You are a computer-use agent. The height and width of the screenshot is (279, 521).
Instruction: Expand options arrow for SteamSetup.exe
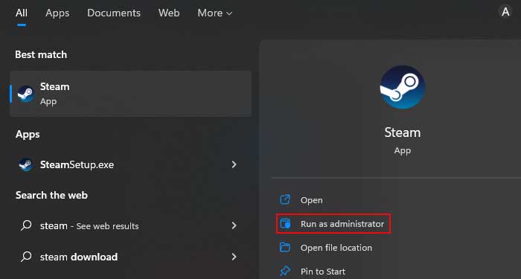[234, 164]
